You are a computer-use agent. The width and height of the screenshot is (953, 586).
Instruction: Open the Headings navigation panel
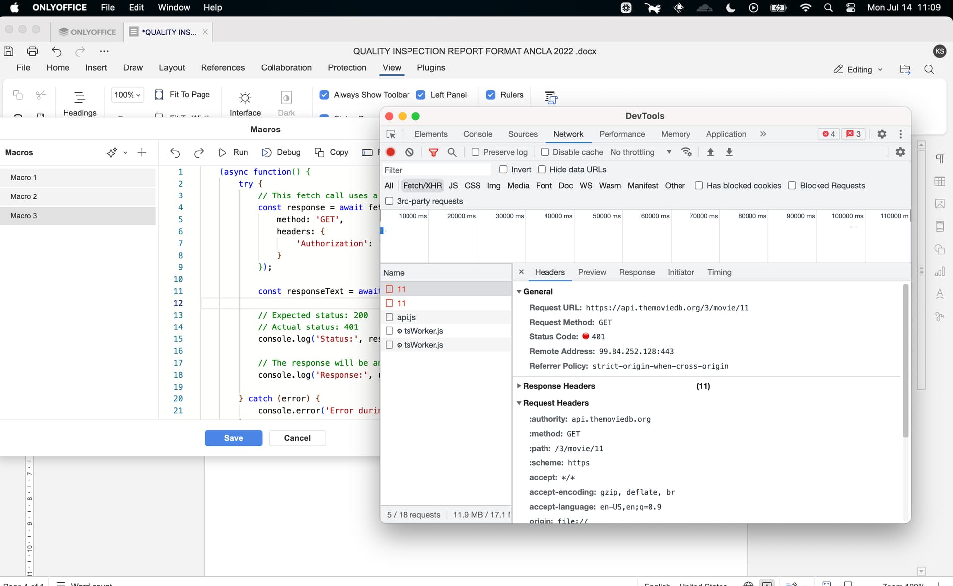[79, 103]
